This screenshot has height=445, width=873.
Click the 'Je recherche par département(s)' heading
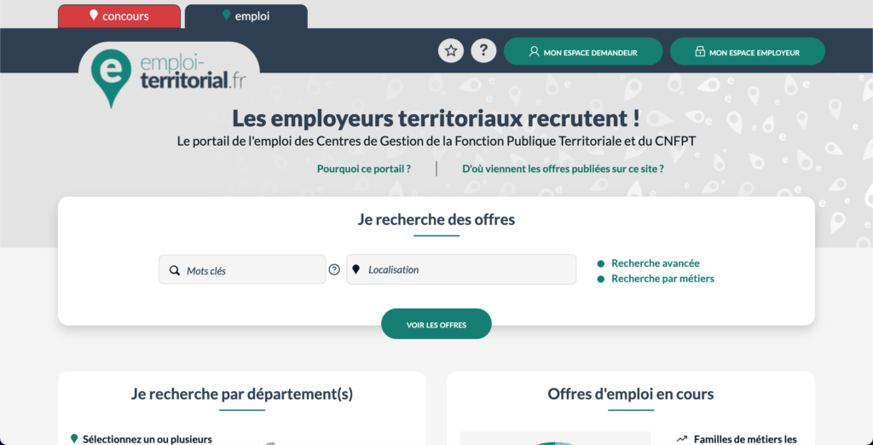point(242,395)
